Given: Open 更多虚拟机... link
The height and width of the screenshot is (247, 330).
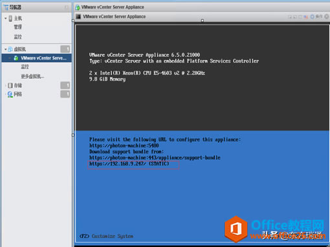Looking at the screenshot, I should point(32,76).
